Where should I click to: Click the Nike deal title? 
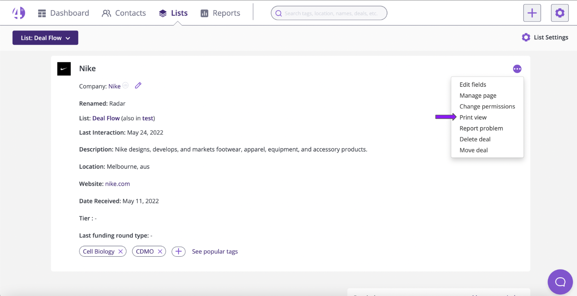[88, 68]
